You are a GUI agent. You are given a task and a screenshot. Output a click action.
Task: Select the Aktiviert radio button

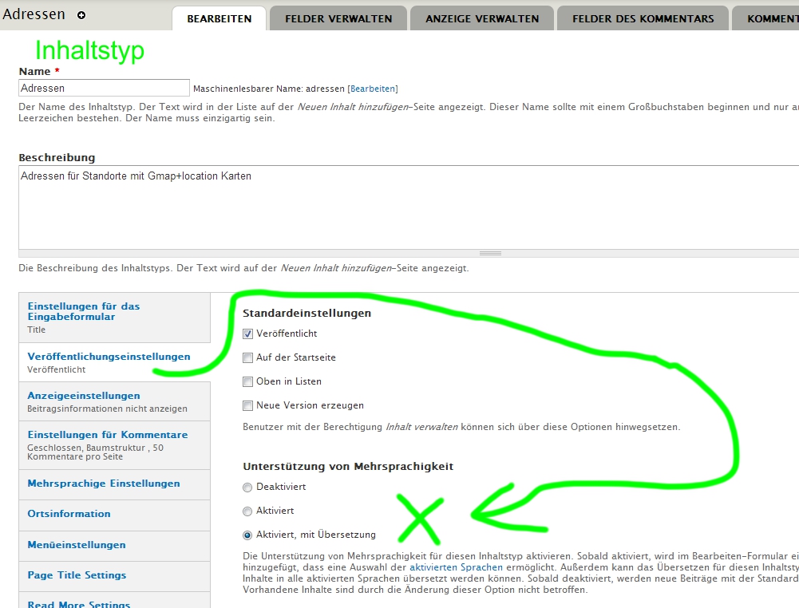(x=247, y=511)
